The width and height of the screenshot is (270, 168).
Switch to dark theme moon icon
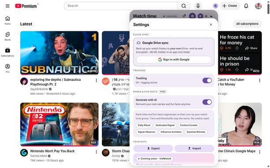[212, 16]
